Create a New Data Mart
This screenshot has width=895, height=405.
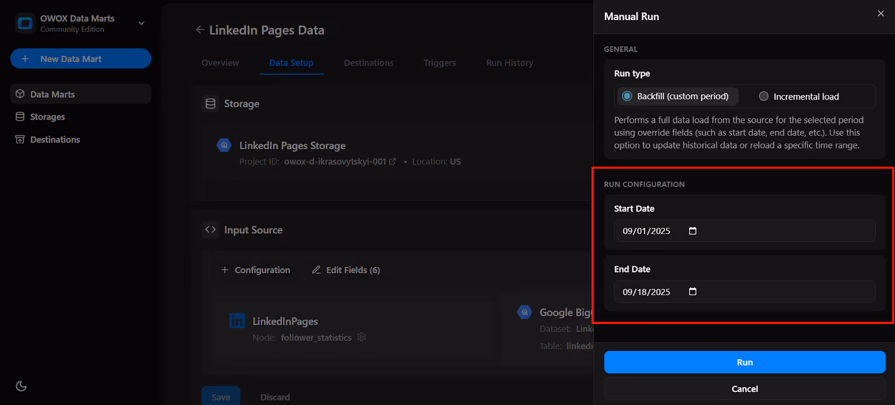click(81, 59)
